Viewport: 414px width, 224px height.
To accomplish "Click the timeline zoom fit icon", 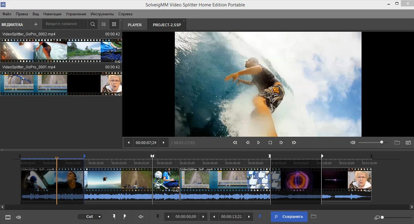I will pos(377,217).
